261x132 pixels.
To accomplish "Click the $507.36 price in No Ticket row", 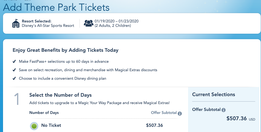I will coord(154,125).
